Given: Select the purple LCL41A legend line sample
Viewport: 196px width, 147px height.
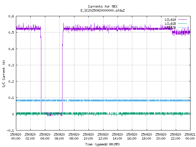Looking at the screenshot, I should (182, 19).
